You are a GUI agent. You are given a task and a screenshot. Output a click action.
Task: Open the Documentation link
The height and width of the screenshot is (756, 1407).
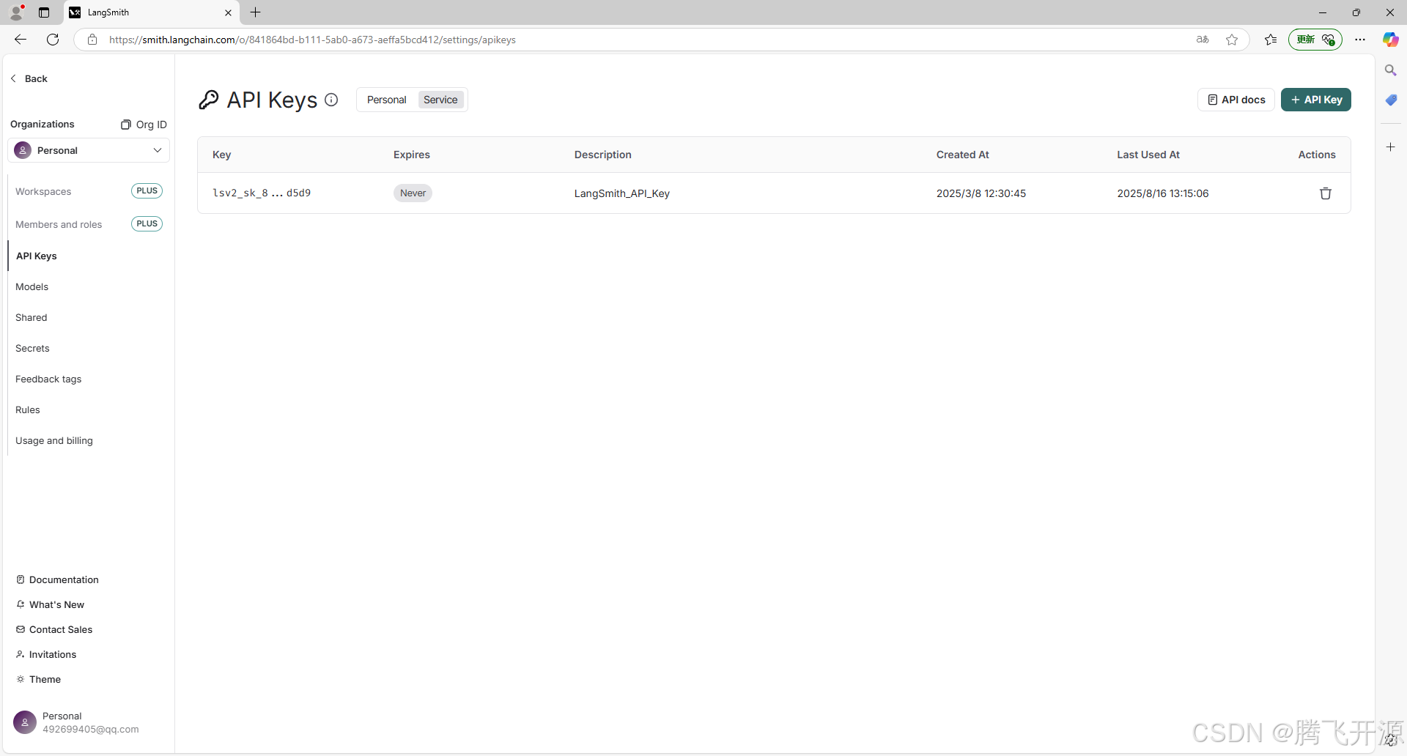pos(57,579)
